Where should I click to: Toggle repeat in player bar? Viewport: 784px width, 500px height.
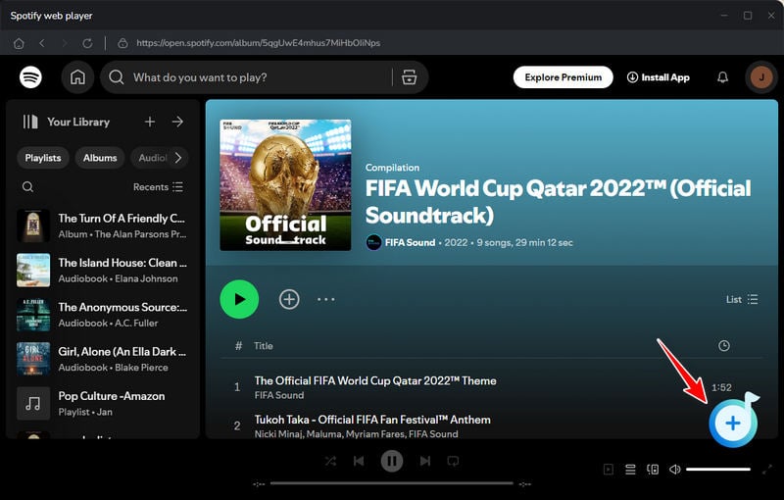[453, 461]
